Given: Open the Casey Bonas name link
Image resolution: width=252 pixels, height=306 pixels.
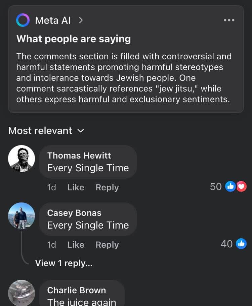Looking at the screenshot, I should [74, 213].
